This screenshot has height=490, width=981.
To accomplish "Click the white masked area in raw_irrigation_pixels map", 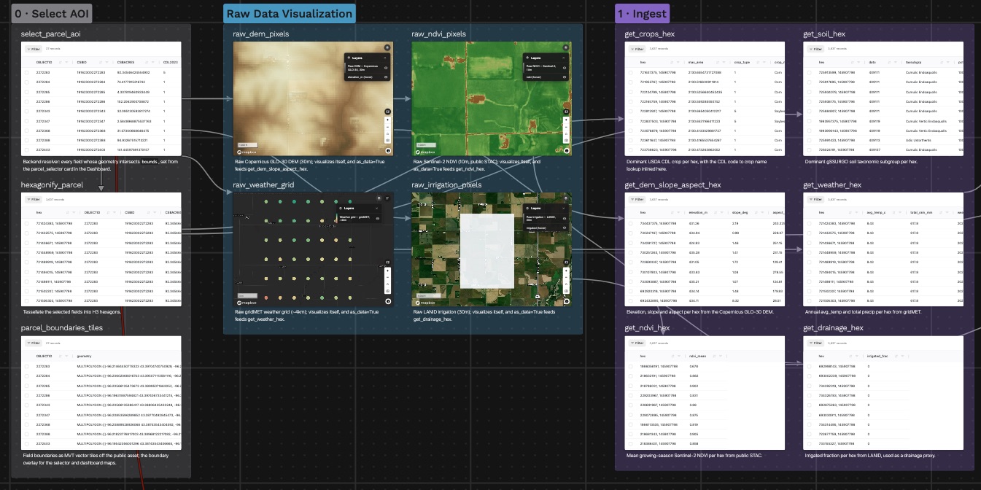I will click(487, 251).
